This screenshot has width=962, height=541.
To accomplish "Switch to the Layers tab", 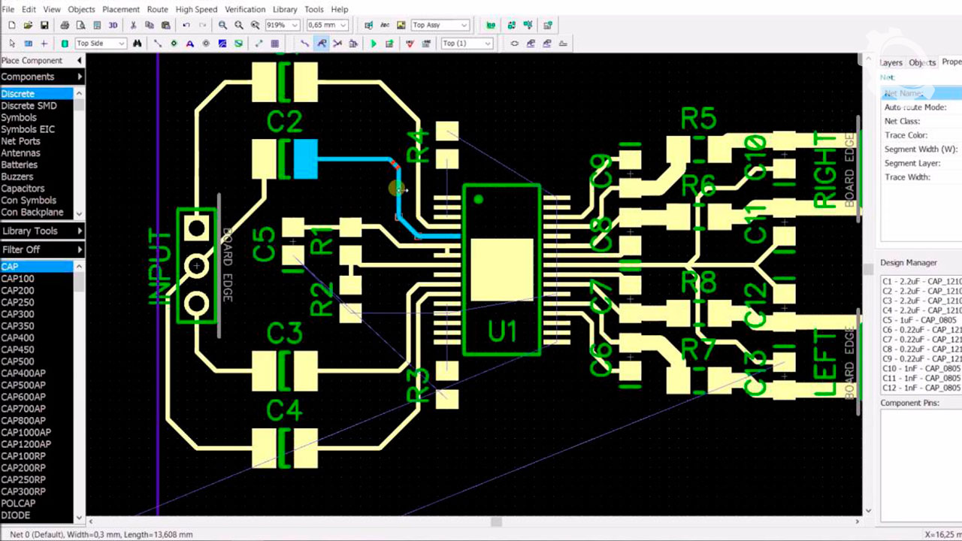I will [x=891, y=62].
